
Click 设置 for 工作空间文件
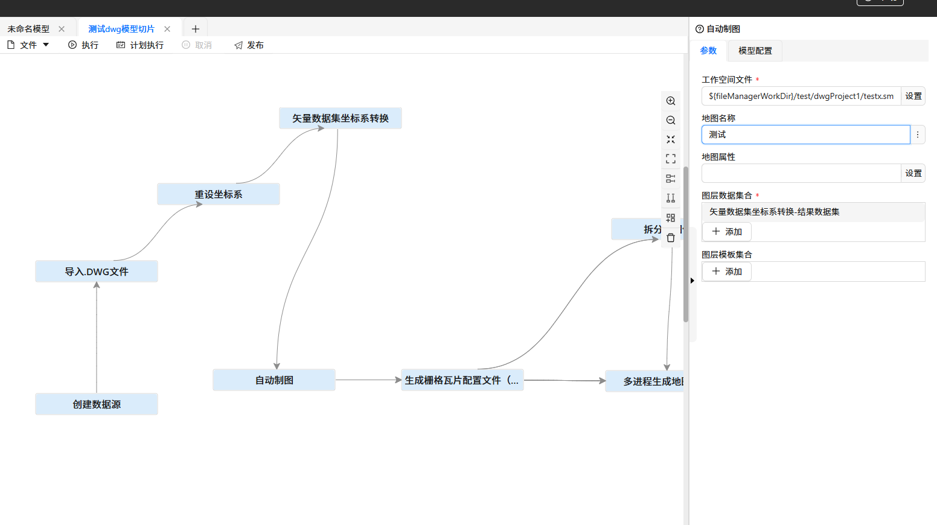pyautogui.click(x=913, y=96)
